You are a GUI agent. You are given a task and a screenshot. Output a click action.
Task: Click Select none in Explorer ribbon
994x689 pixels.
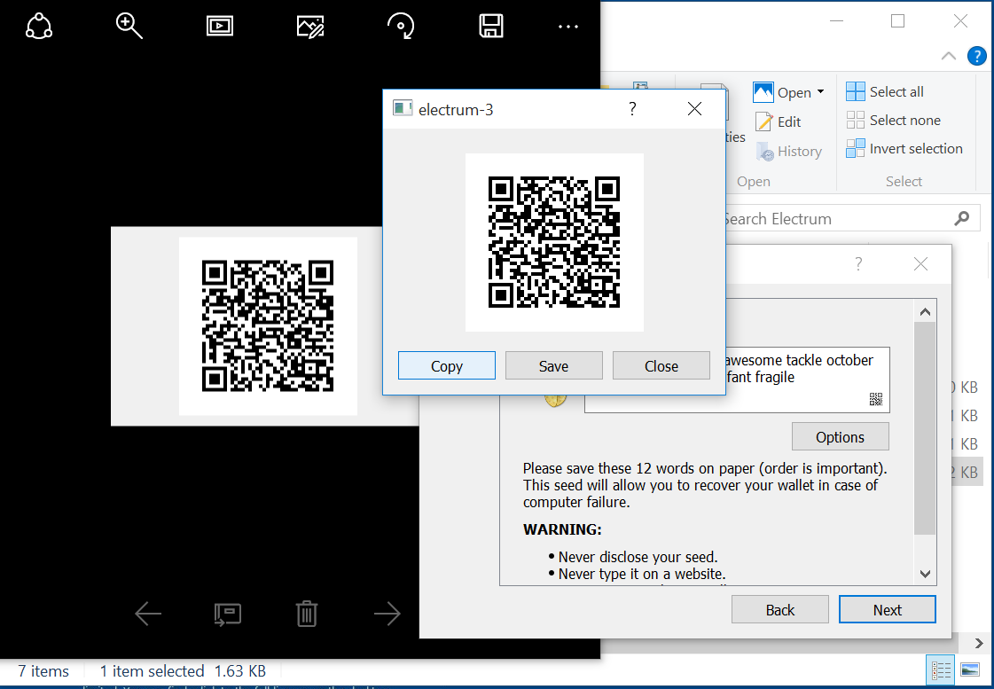point(893,121)
